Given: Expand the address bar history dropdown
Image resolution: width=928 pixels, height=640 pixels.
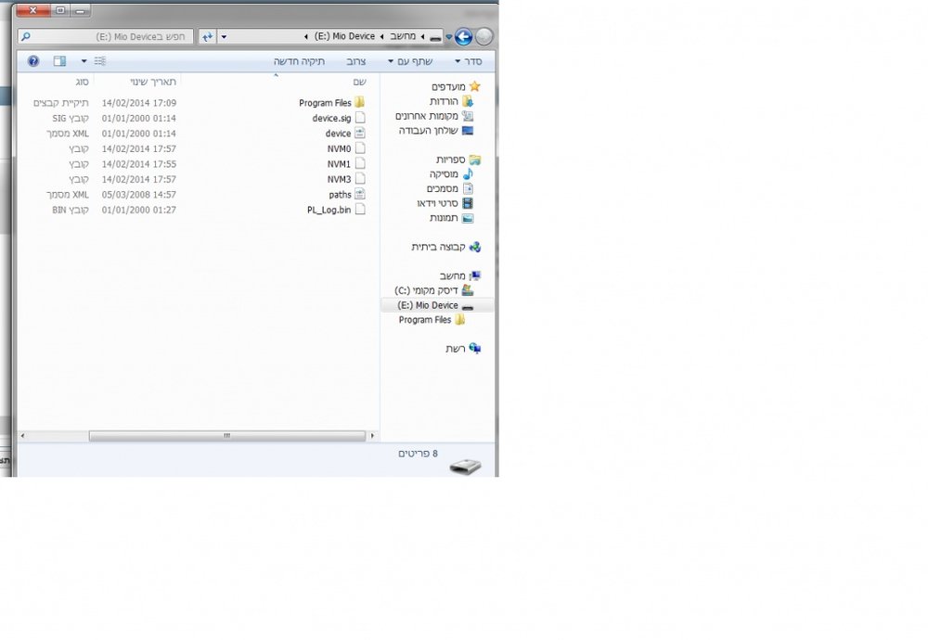Looking at the screenshot, I should [x=224, y=37].
